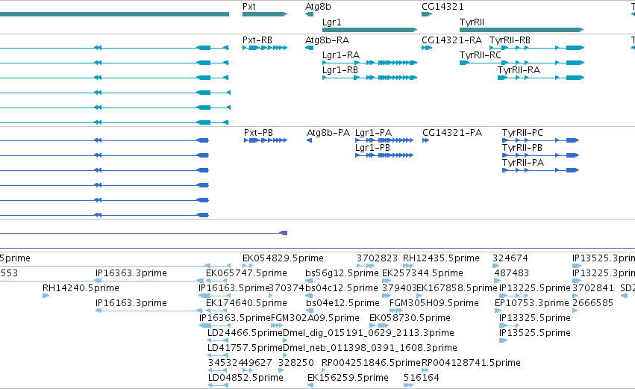Select the TyrRII-RC transcript label
The height and width of the screenshot is (389, 635).
click(481, 55)
